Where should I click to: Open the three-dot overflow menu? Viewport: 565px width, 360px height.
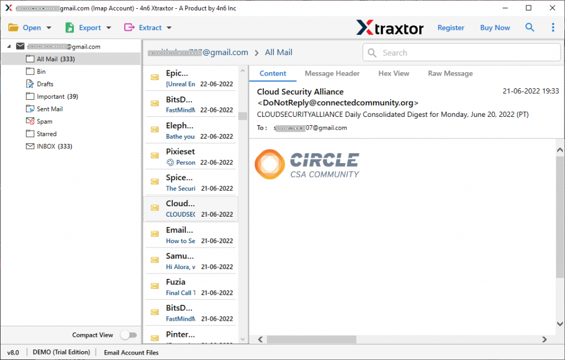553,27
